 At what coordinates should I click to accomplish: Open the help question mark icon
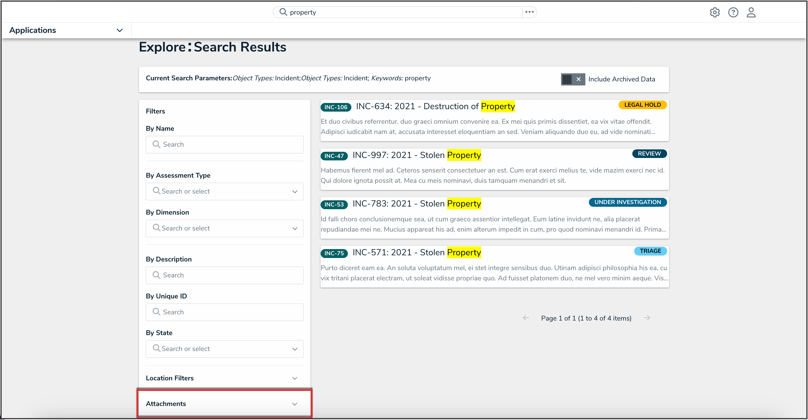[x=733, y=13]
